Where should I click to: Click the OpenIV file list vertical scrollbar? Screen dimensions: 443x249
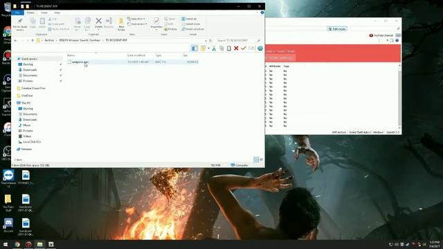click(x=399, y=96)
